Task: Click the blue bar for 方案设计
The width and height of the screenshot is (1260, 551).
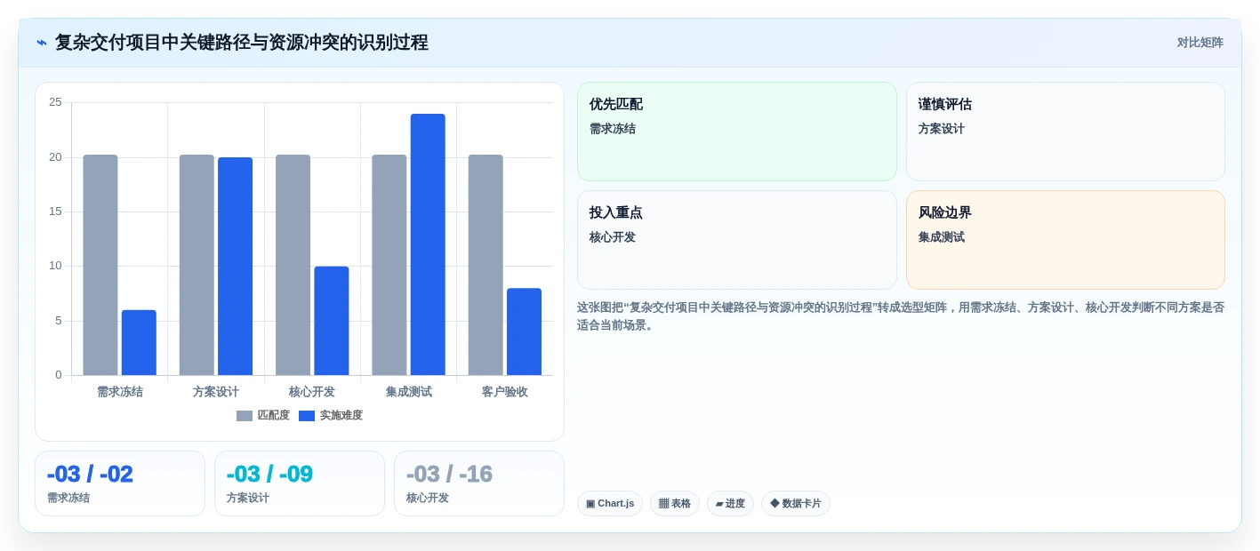Action: click(x=235, y=267)
